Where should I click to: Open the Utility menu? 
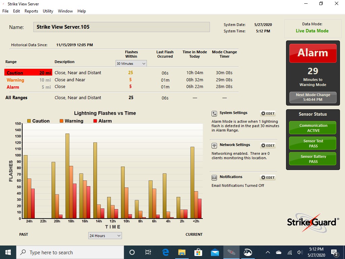tap(48, 11)
